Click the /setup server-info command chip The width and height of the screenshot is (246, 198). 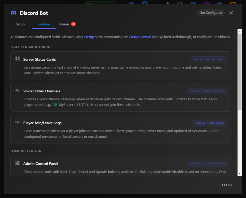(209, 59)
